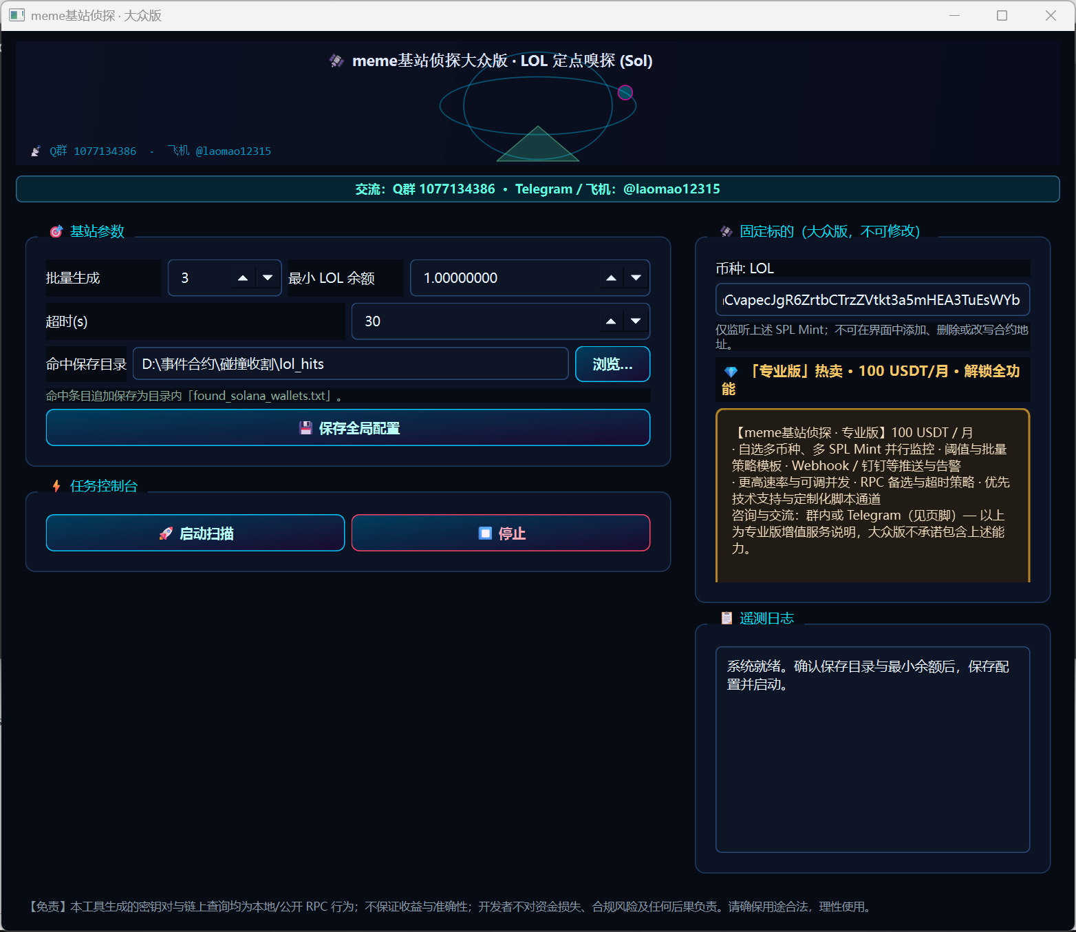The height and width of the screenshot is (932, 1076).
Task: Click the notepad icon beside 遥测日志
Action: tap(727, 618)
